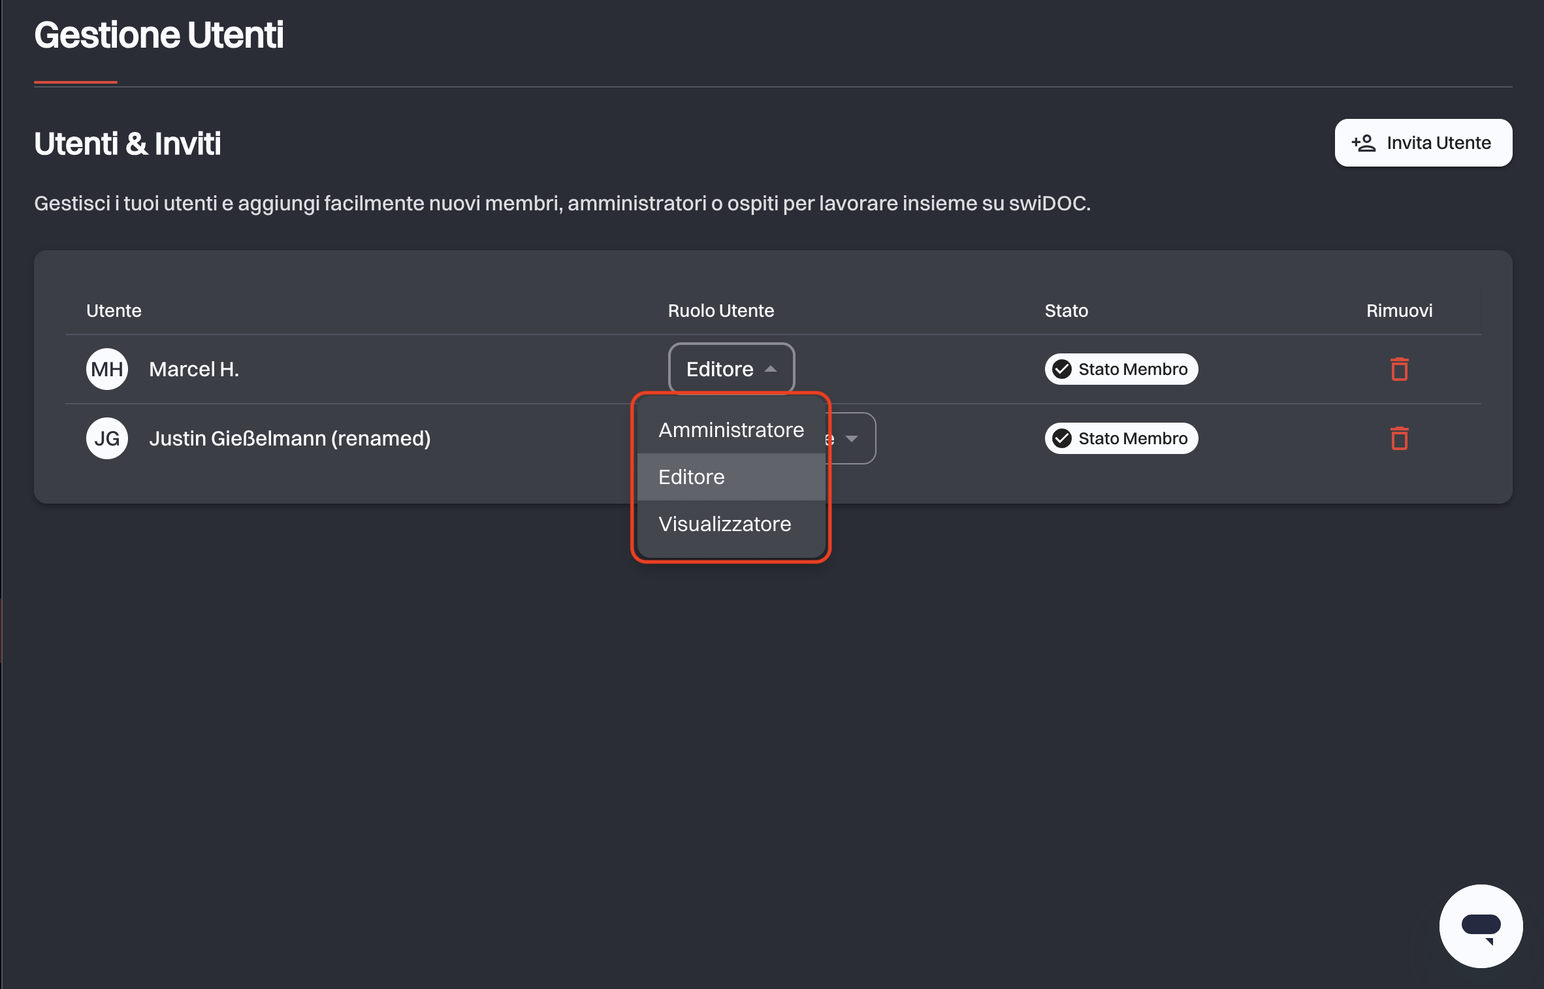
Task: Click the Utenti & Inviti heading
Action: 127,143
